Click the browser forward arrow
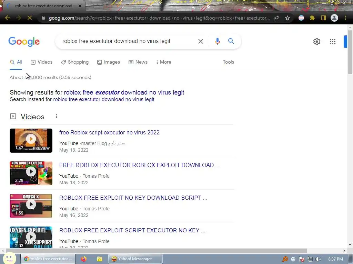 [19, 18]
